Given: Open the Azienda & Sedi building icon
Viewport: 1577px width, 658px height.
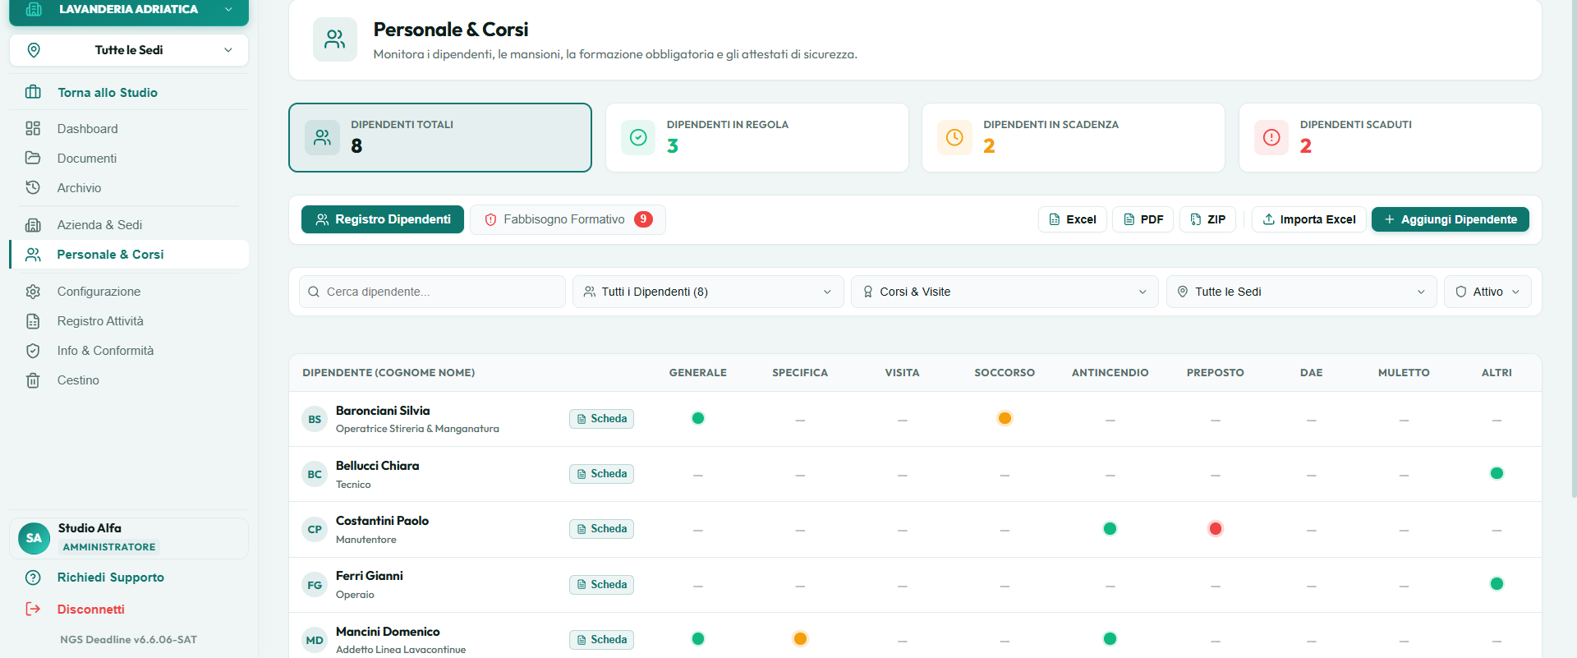Looking at the screenshot, I should pos(33,224).
